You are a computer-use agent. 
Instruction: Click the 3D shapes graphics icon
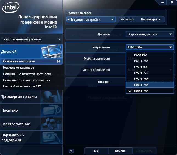coord(52,96)
